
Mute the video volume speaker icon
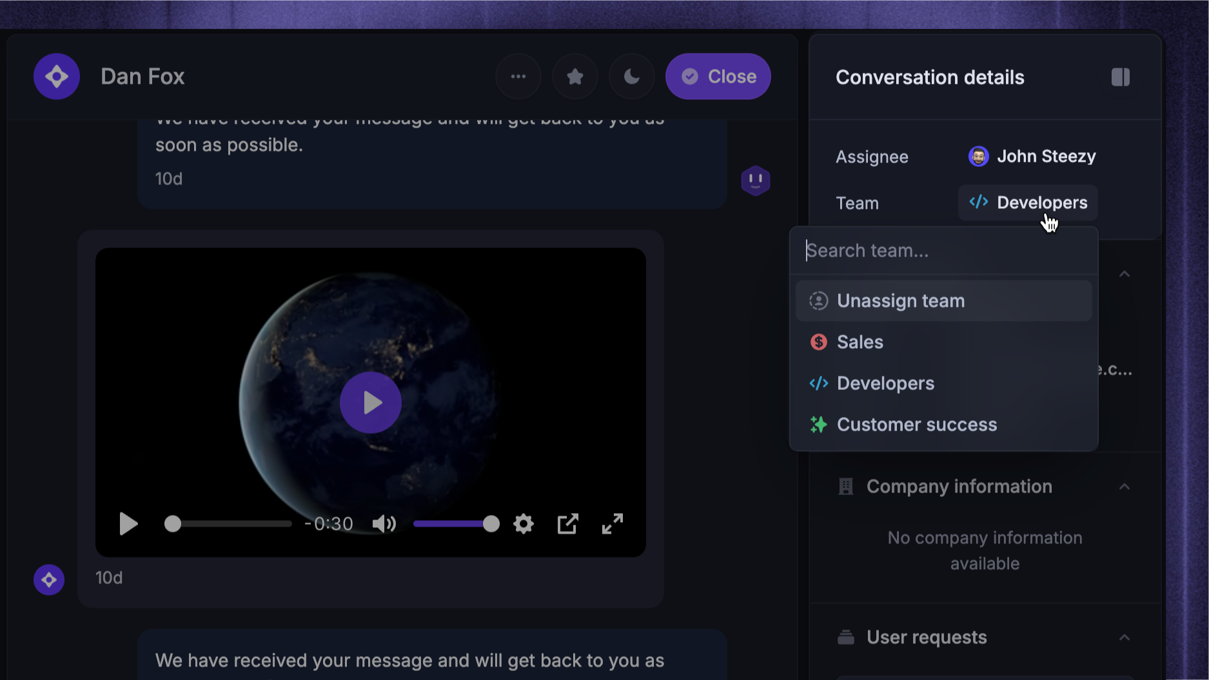pos(384,524)
